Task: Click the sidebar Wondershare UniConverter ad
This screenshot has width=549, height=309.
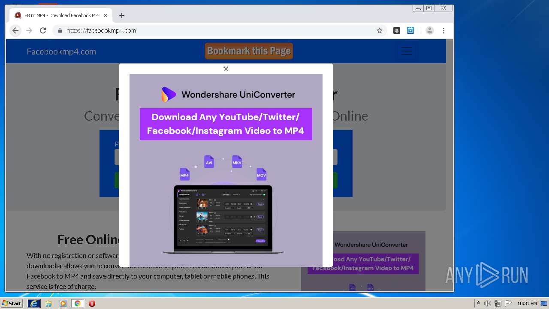Action: 363,261
